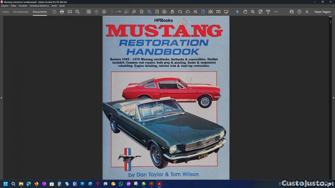This screenshot has width=335, height=188.
Task: Send file by email envelope icon
Action: coord(70,12)
